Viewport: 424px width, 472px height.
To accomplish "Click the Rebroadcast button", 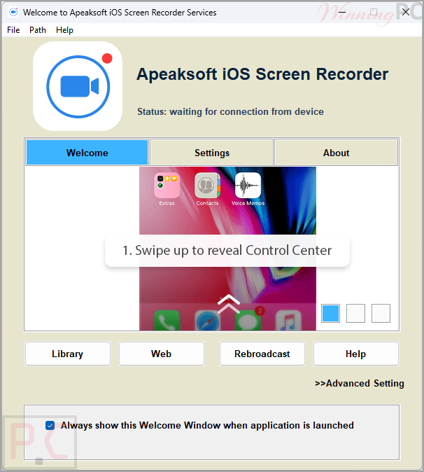I will coord(262,354).
